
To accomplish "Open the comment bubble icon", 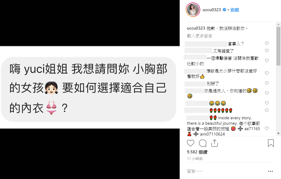I will tap(203, 143).
